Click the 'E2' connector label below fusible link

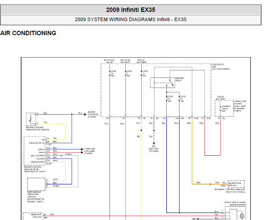click(224, 118)
